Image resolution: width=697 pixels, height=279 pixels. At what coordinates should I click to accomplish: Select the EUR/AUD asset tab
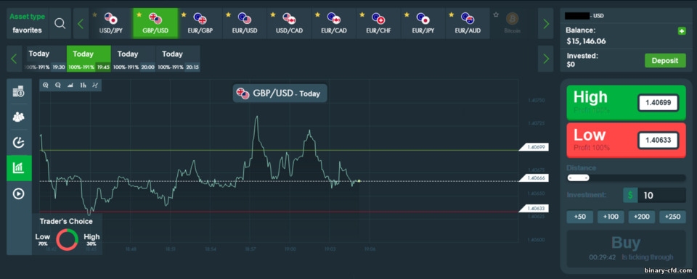click(x=468, y=23)
